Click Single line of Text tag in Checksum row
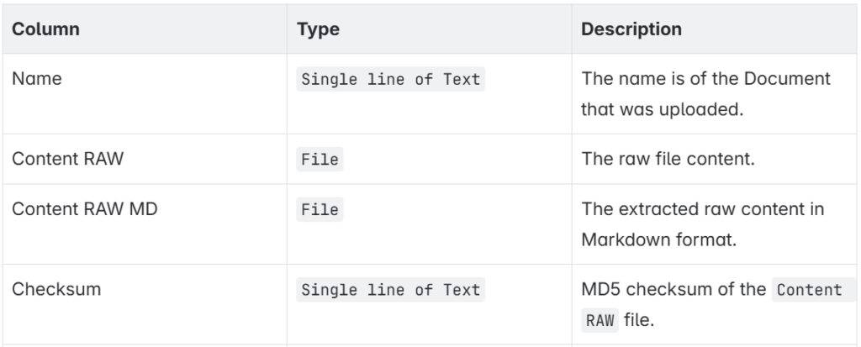 (x=390, y=290)
